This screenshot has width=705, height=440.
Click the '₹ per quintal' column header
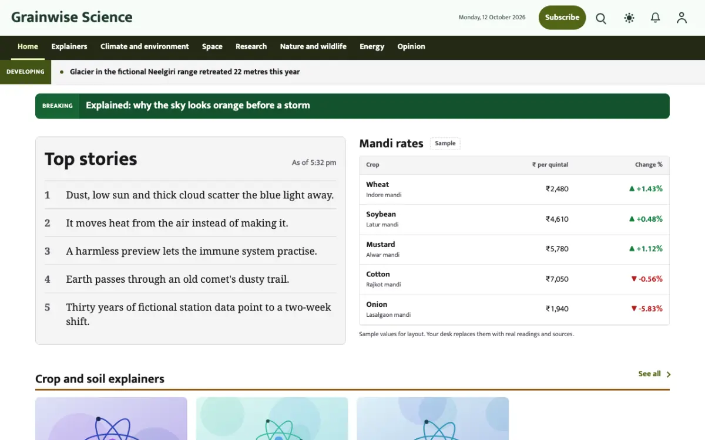(x=550, y=165)
